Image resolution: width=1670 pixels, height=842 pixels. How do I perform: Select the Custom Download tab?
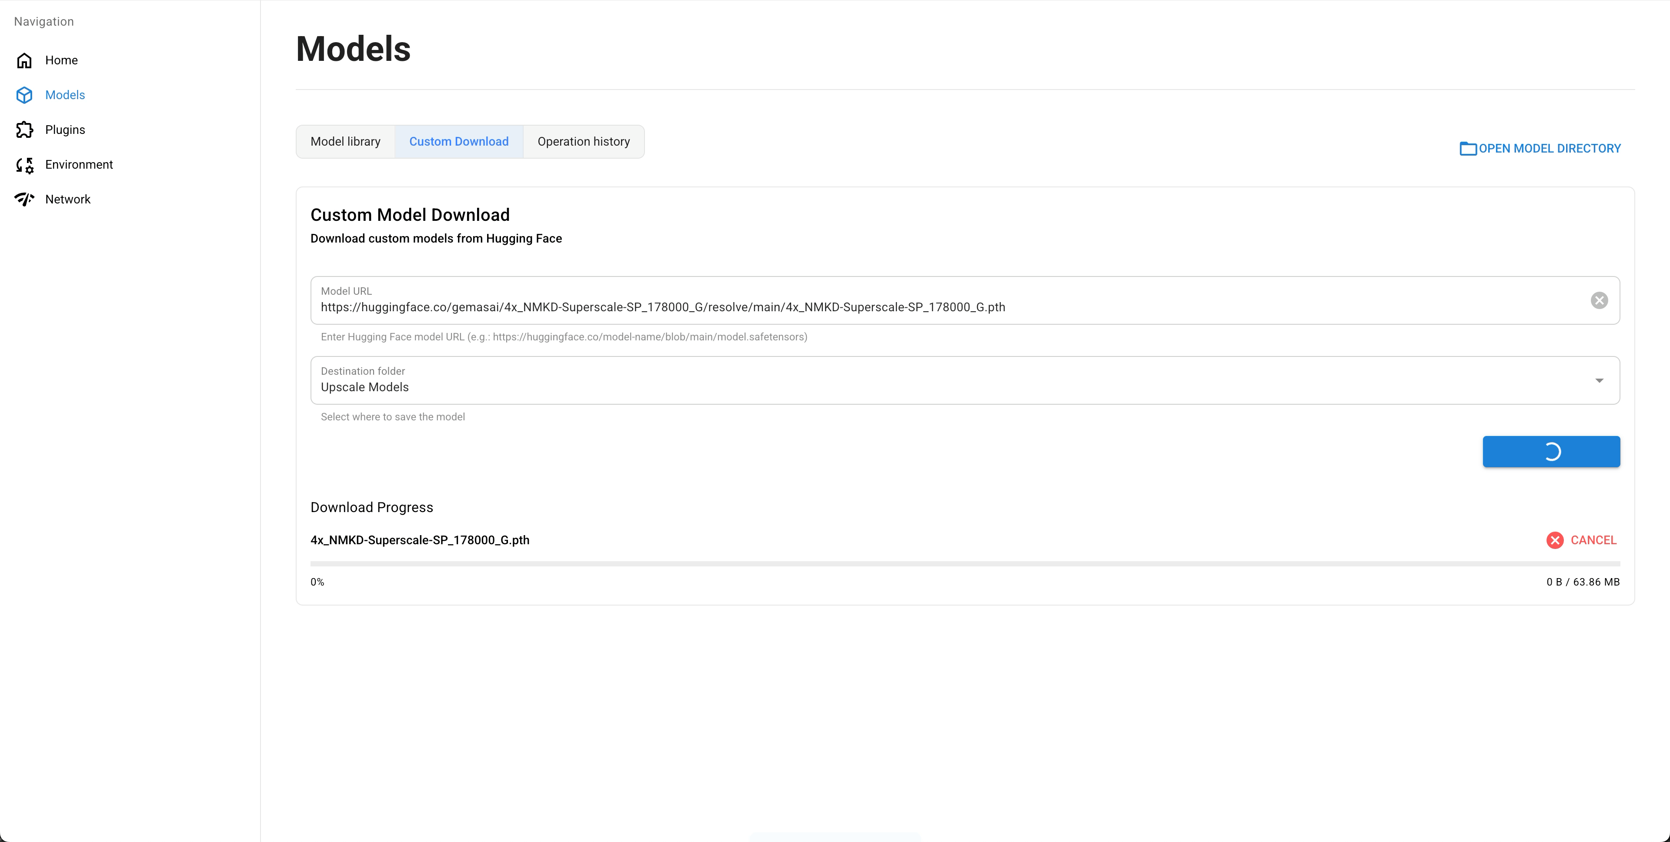click(458, 141)
